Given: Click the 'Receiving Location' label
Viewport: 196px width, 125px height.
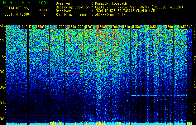Looking at the screenshot, I should pyautogui.click(x=73, y=7).
